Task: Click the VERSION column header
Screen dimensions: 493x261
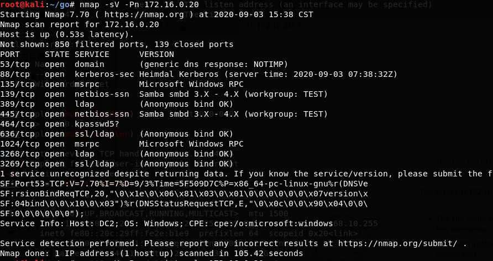Action: point(156,54)
